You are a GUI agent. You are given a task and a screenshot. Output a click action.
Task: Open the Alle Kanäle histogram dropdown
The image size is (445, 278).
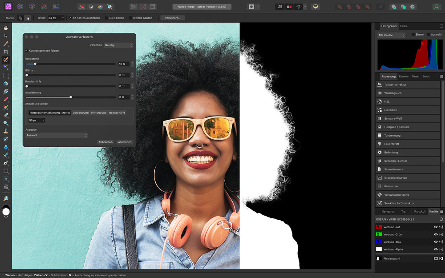(x=391, y=35)
